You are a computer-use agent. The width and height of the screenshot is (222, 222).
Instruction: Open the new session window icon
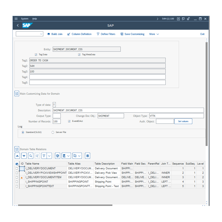tap(183, 19)
